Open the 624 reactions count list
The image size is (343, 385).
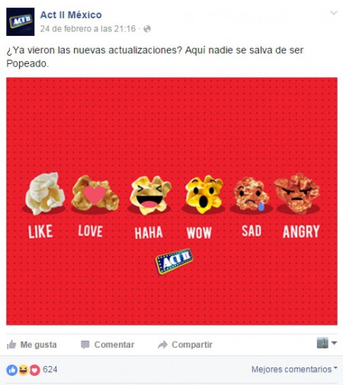point(50,369)
